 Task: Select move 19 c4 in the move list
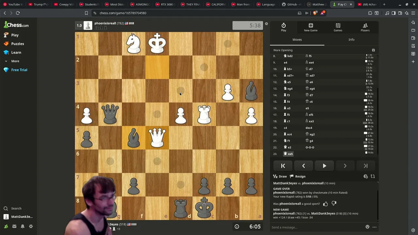[285, 128]
